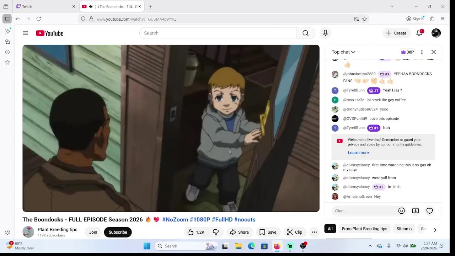Select the All filter chip
Screen dimensions: 455x256
coord(330,229)
